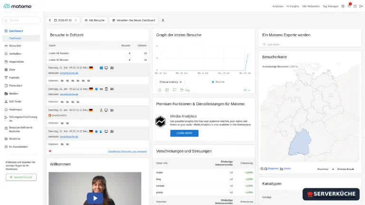Open Analysen in top menu
The height and width of the screenshot is (205, 365).
278,6
